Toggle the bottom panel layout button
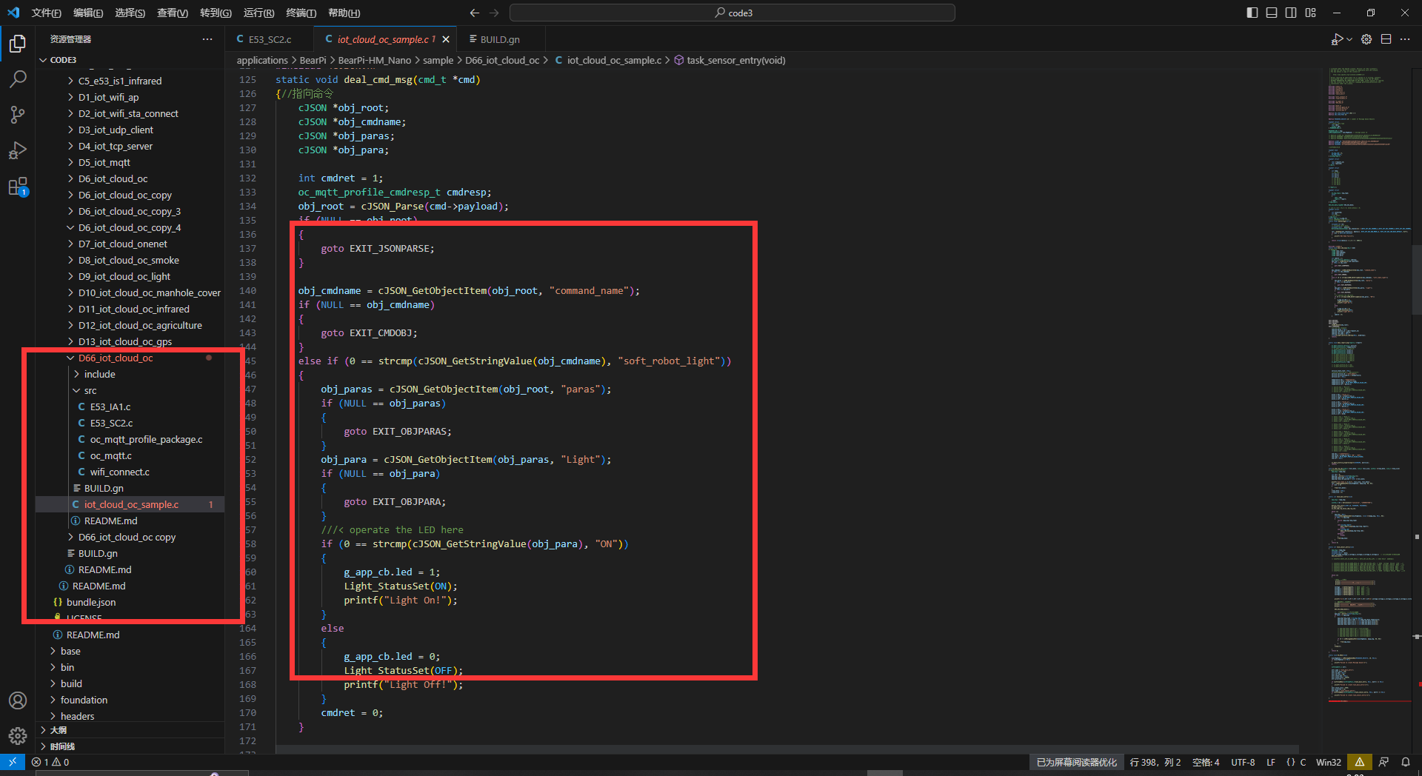The image size is (1422, 776). tap(1272, 13)
